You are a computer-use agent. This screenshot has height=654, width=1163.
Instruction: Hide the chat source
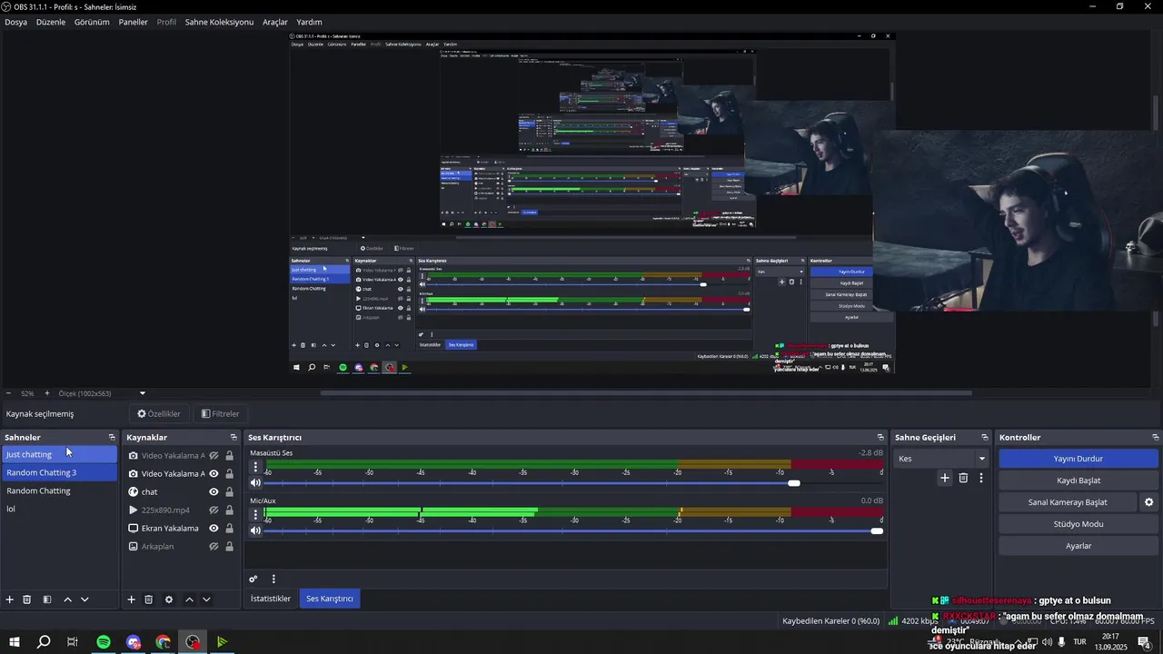tap(214, 492)
